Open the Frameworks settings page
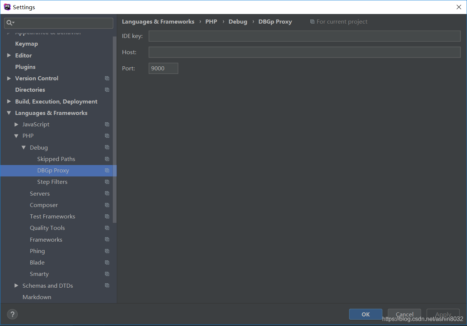Screen dimensions: 467x326 (46, 239)
